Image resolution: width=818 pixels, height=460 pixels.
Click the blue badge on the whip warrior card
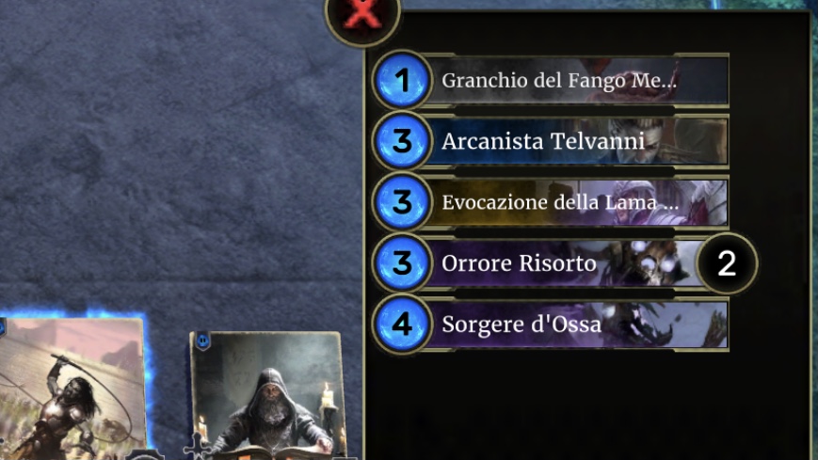(2, 327)
